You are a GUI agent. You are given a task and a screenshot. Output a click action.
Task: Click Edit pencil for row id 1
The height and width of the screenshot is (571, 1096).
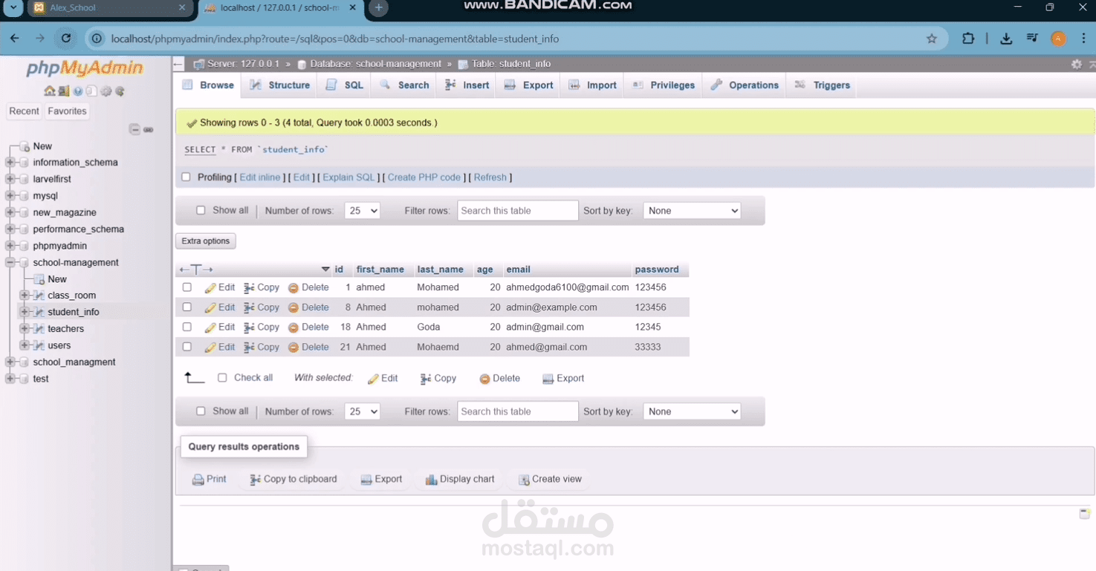[x=210, y=288]
